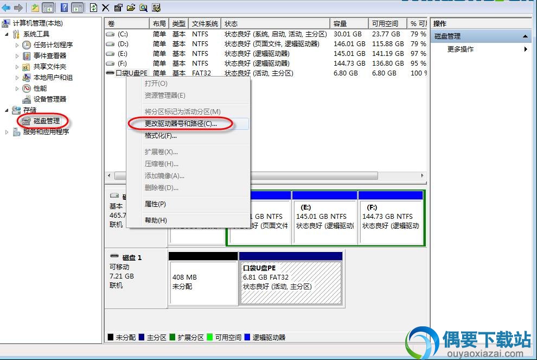Select 事件查看器 icon in tree
The image size is (537, 360).
click(27, 56)
